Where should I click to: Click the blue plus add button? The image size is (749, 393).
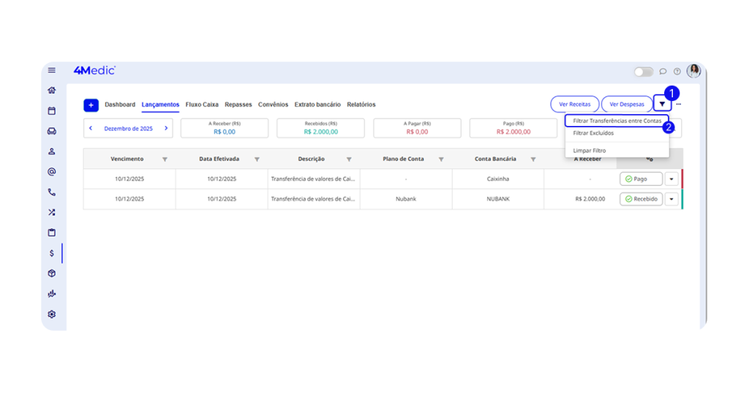tap(91, 105)
